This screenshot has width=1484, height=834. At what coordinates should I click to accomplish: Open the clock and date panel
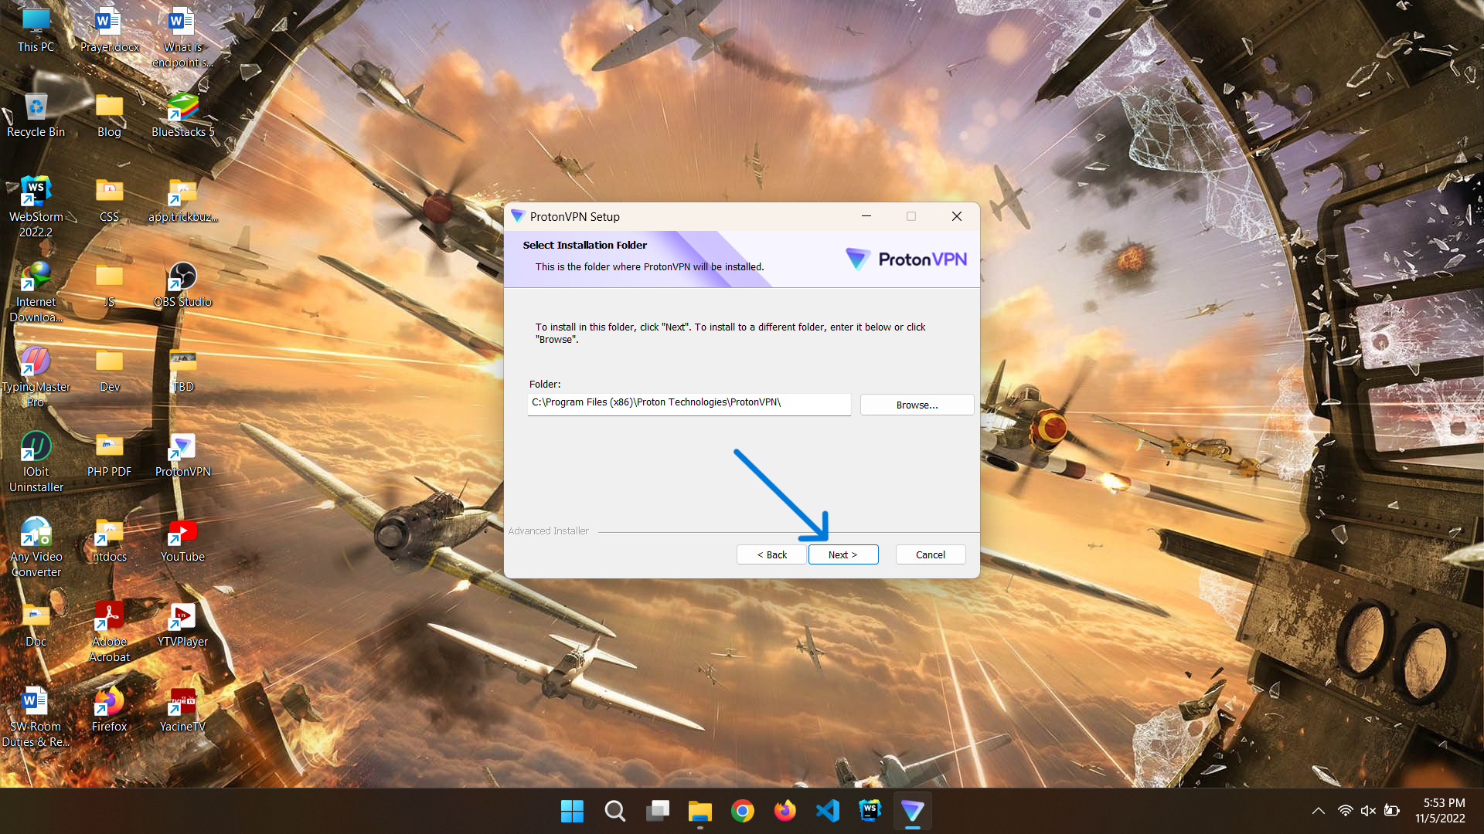1440,811
